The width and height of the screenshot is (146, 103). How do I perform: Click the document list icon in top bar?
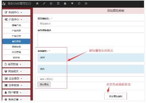click(x=58, y=3)
